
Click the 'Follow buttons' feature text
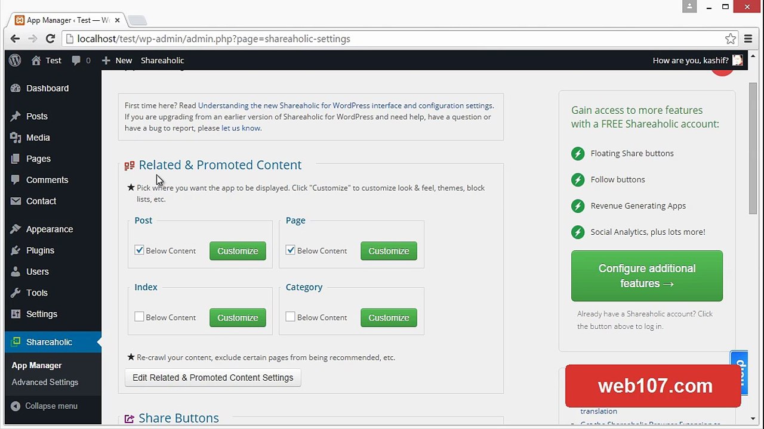[618, 179]
